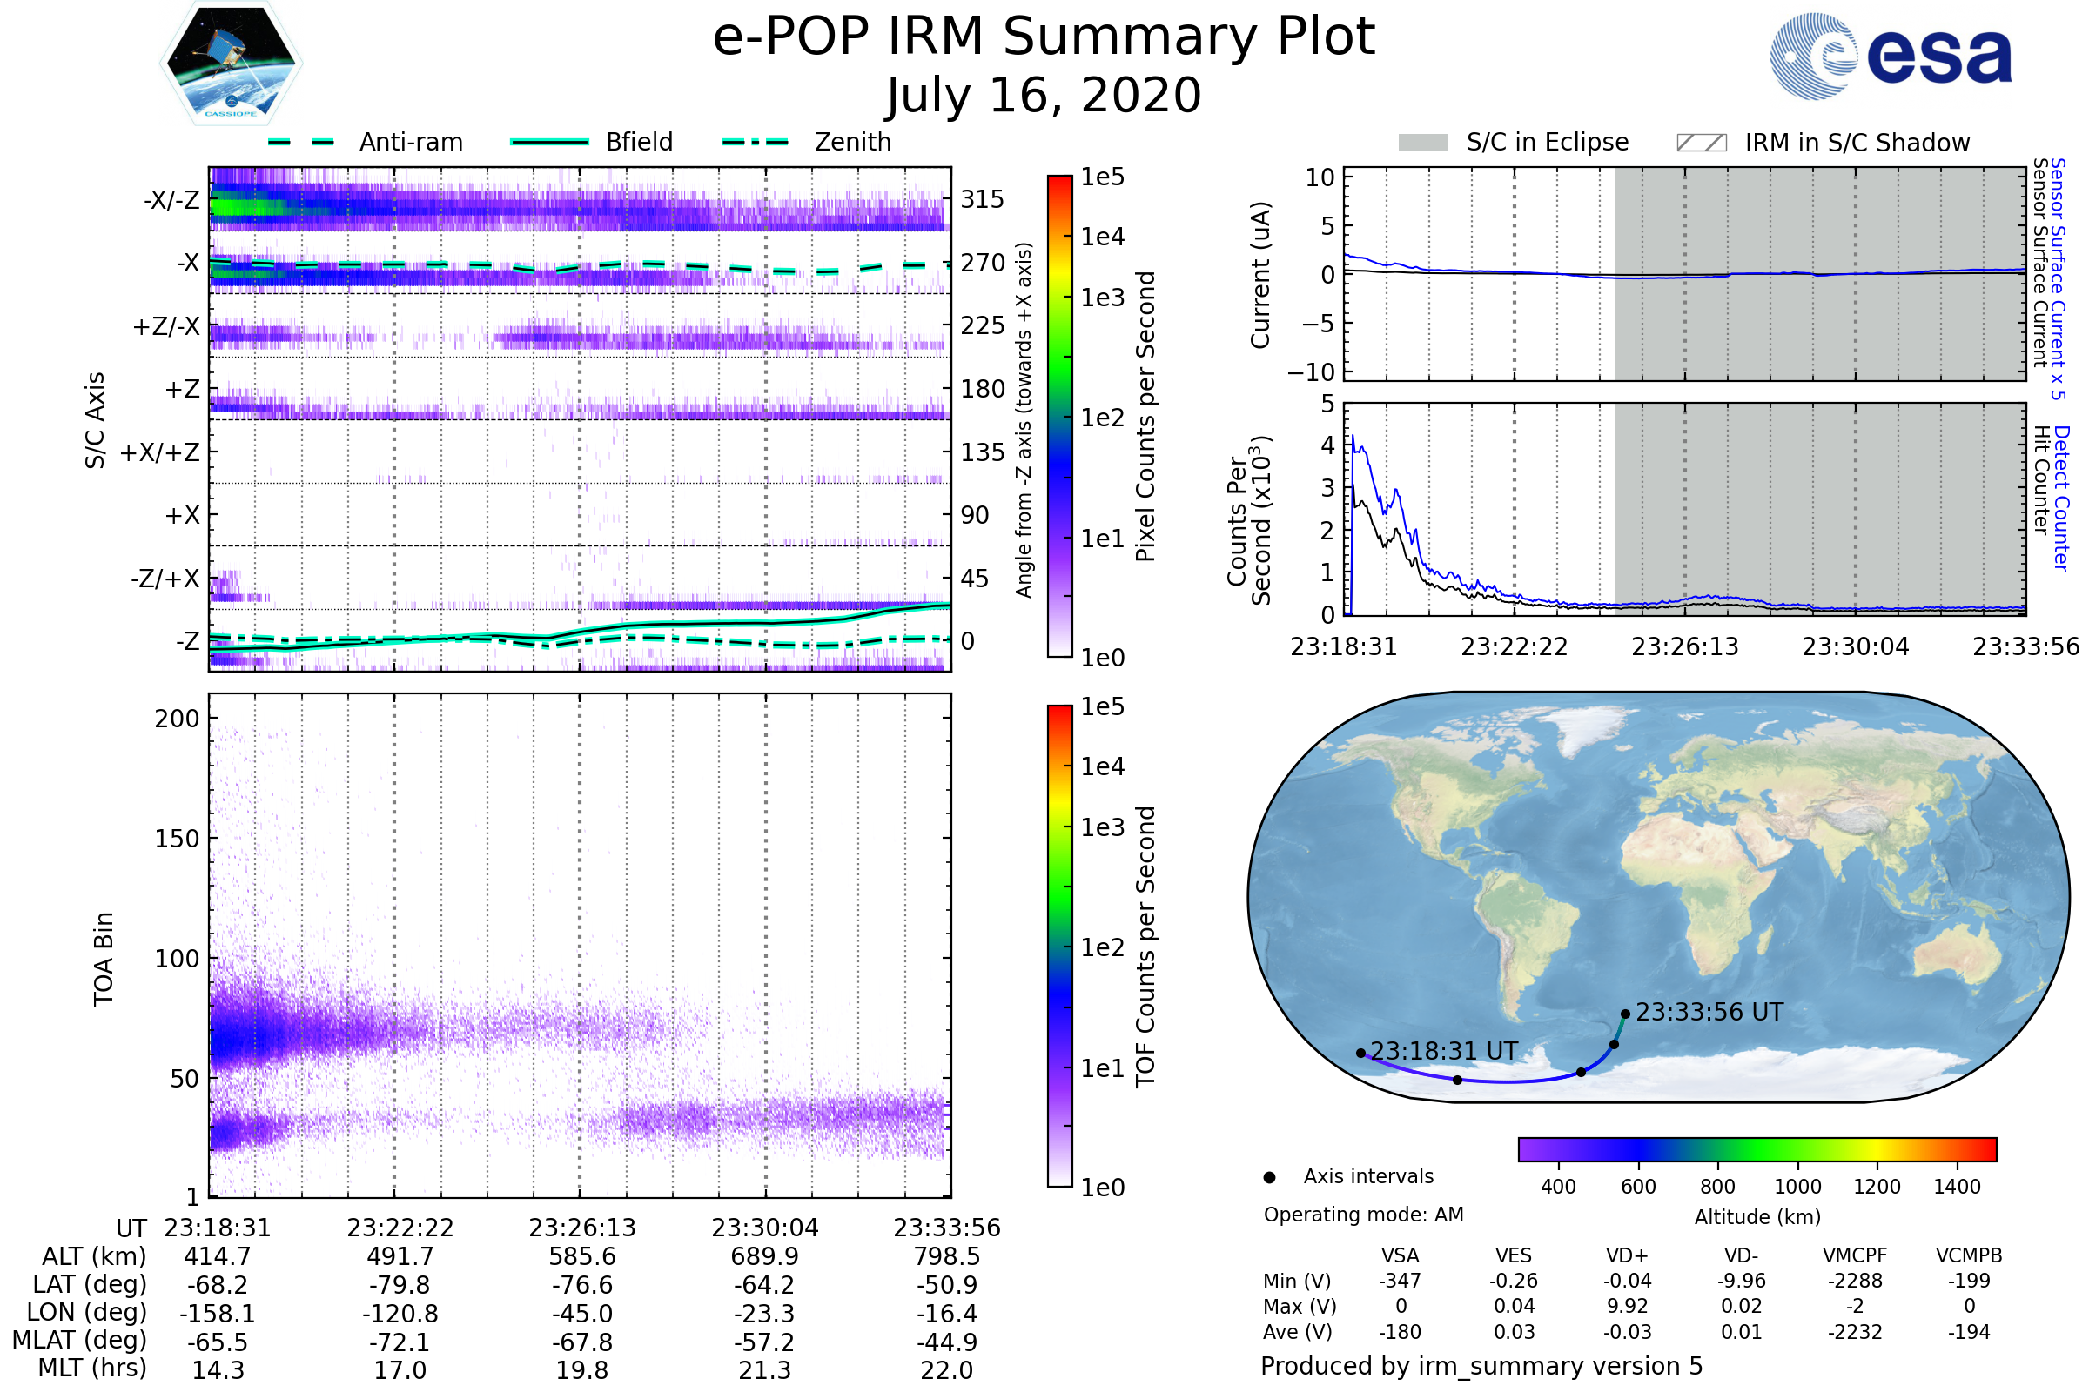Click the e-POP IRM Summary Plot title

click(1044, 37)
